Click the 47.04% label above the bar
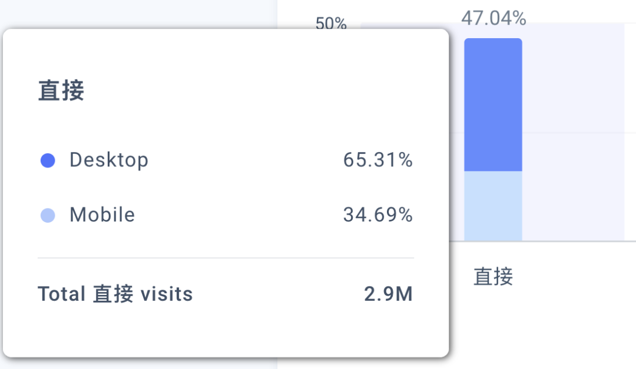 (x=493, y=18)
